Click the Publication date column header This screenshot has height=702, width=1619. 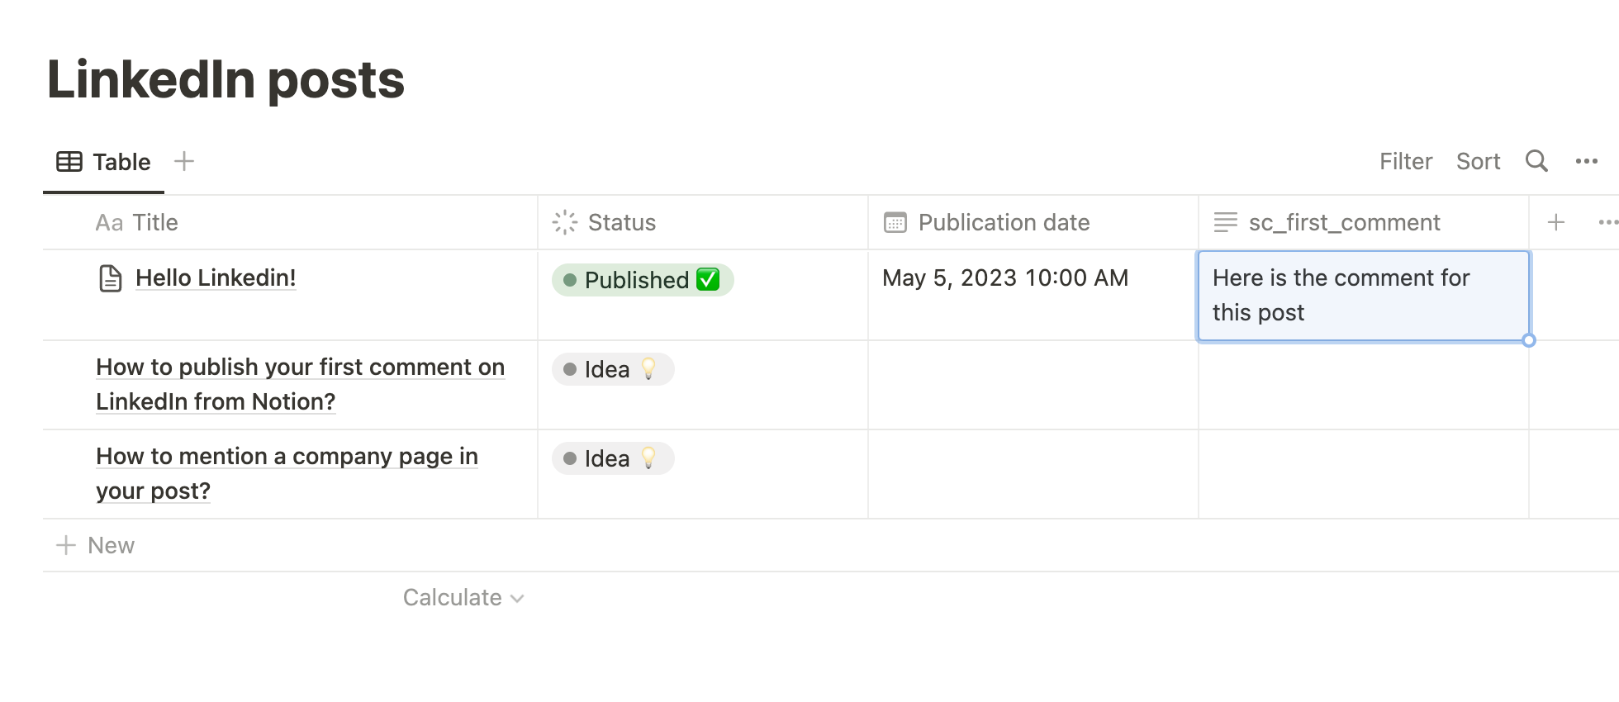coord(1004,223)
